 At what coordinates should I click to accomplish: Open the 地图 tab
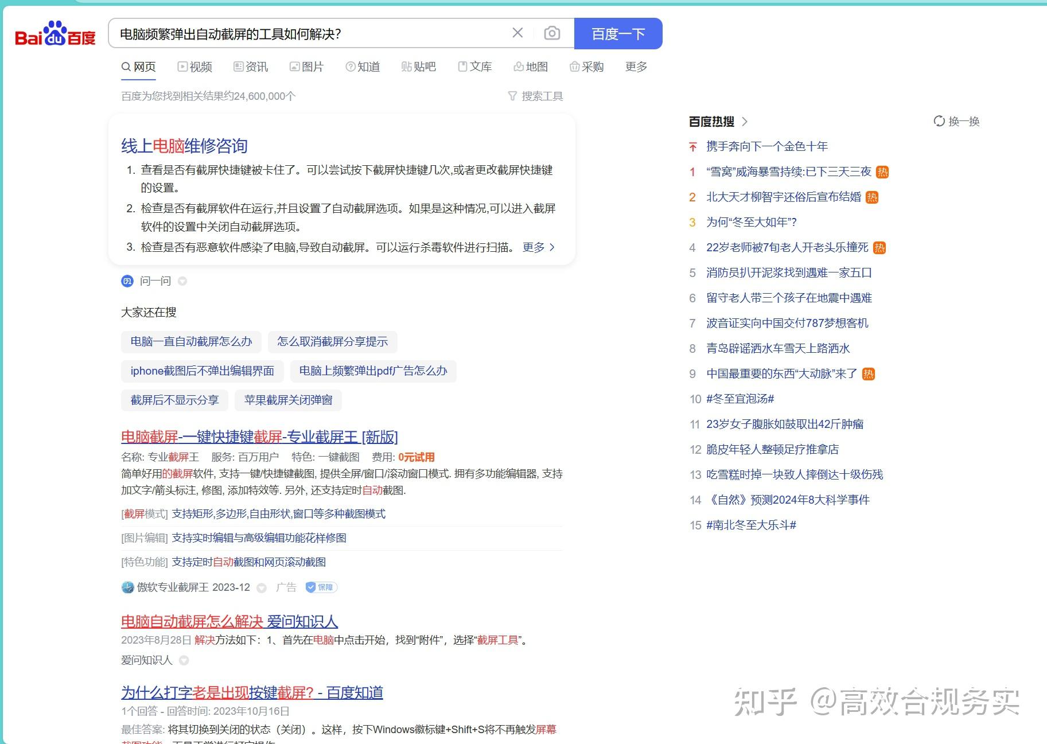(x=531, y=67)
